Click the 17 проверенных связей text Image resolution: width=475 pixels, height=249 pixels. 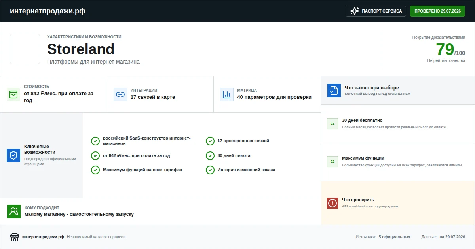pyautogui.click(x=243, y=141)
